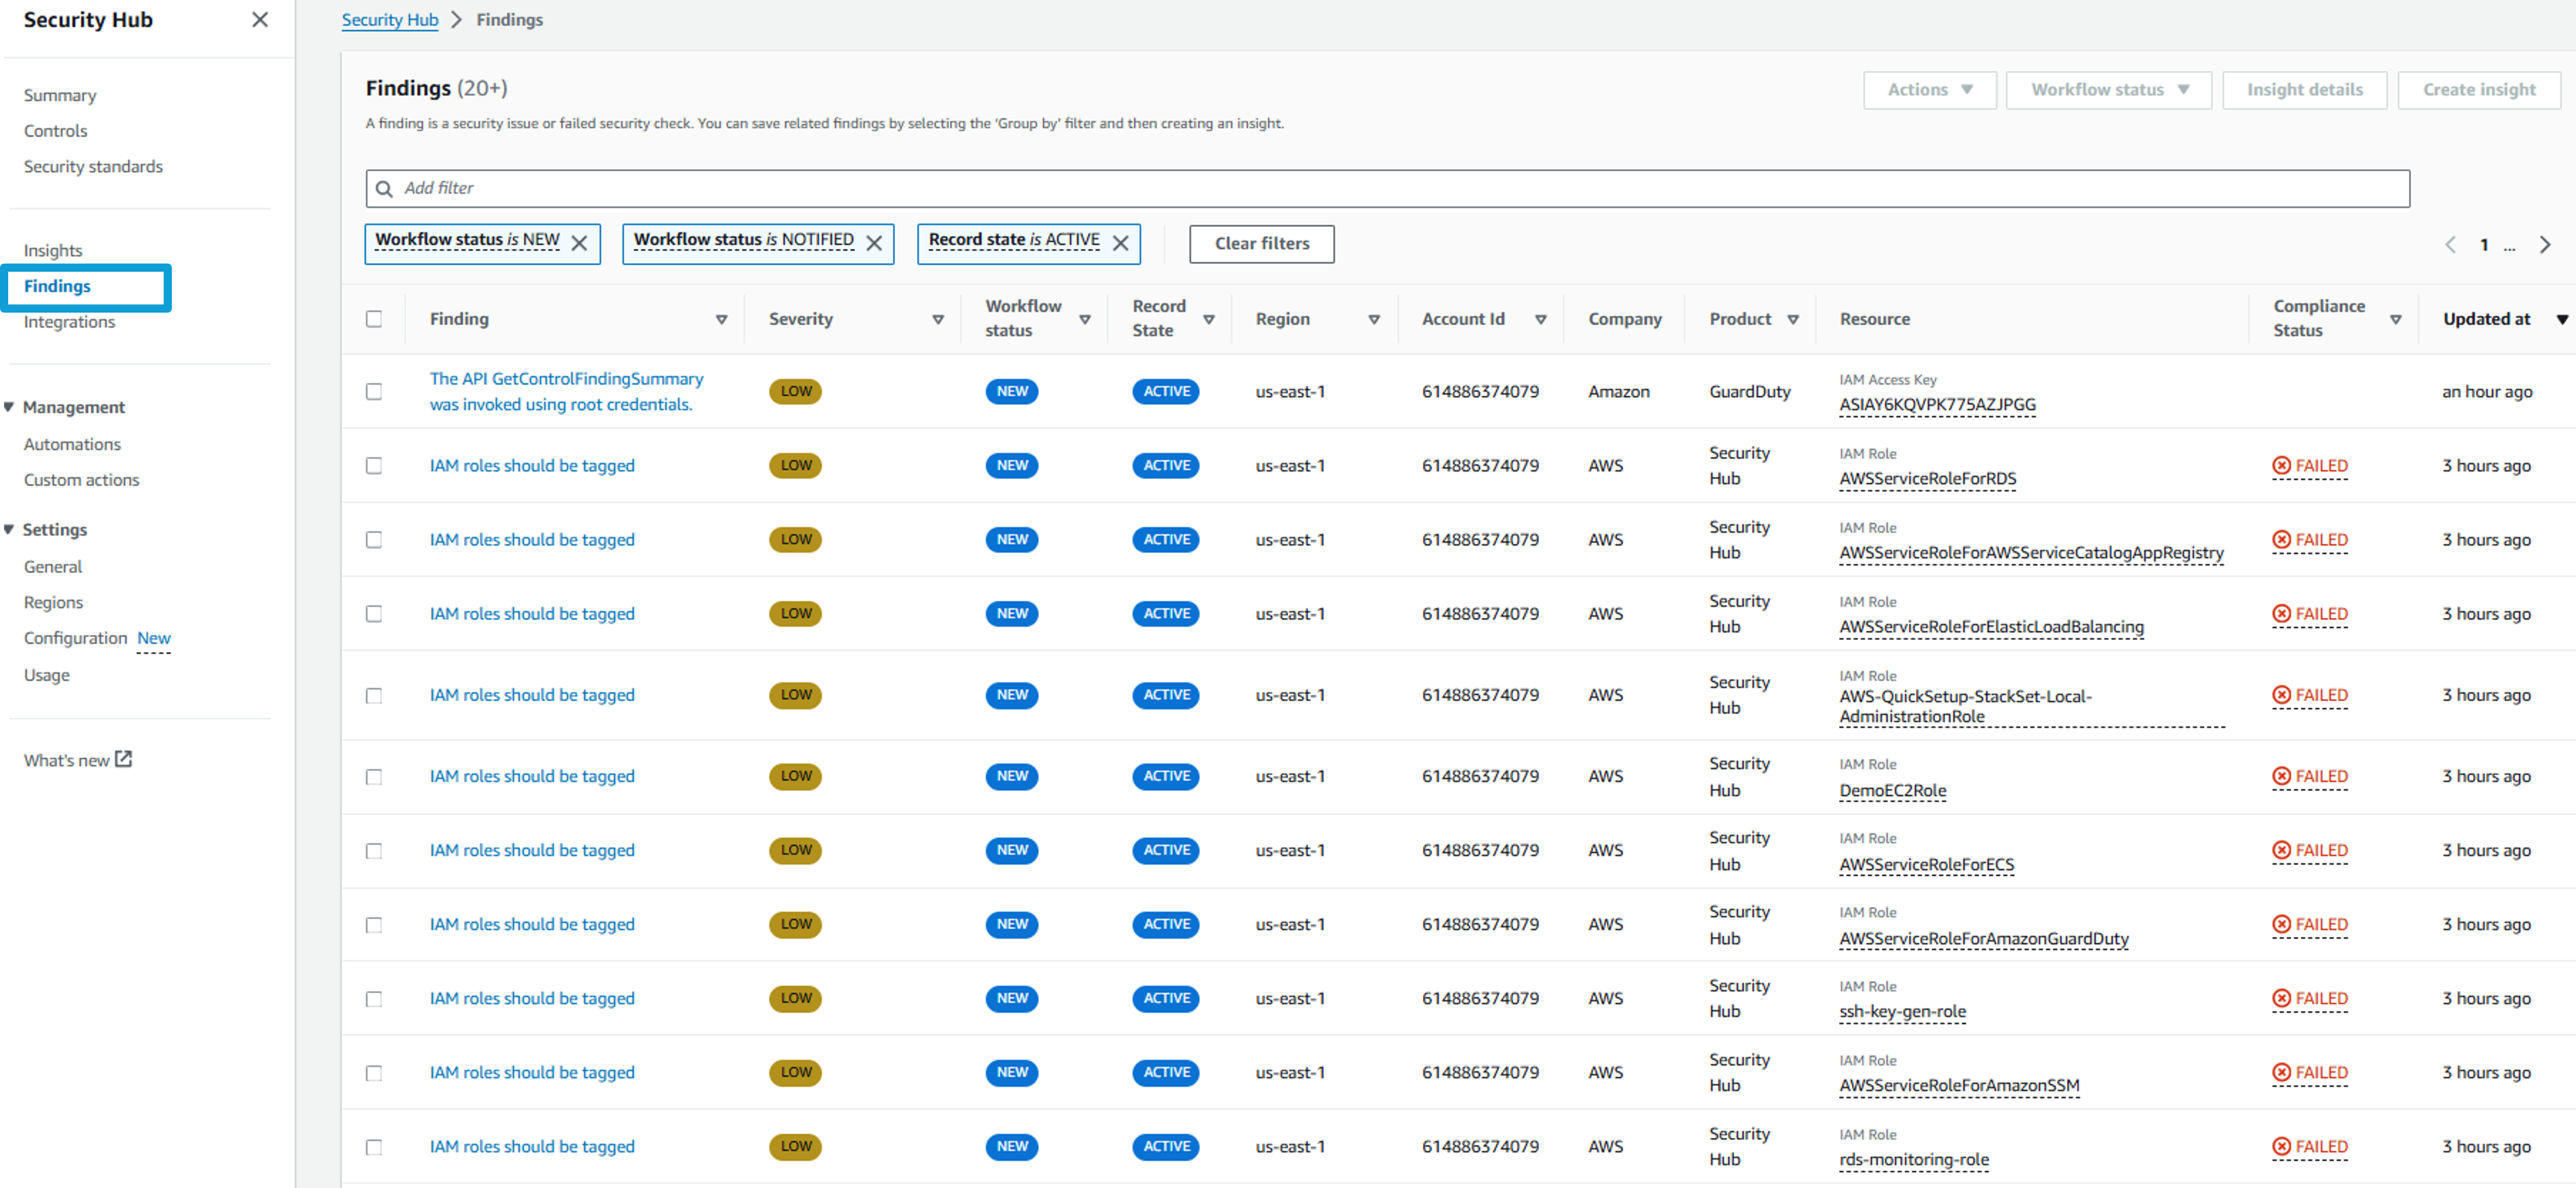
Task: Open the Workflow status column filter arrow
Action: [1085, 319]
